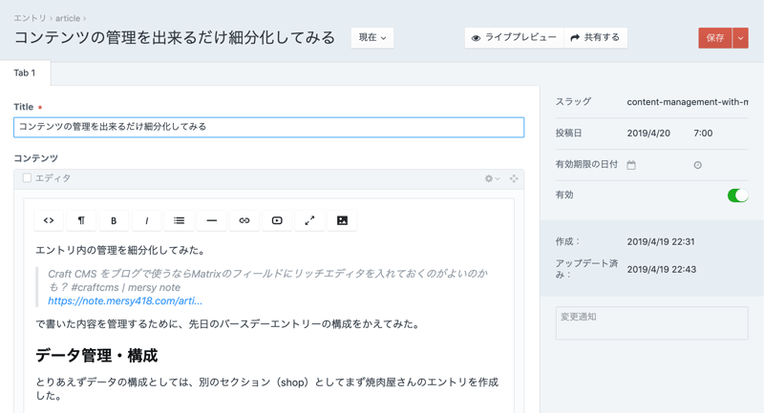Insert an image from toolbar
764x413 pixels.
coord(342,220)
